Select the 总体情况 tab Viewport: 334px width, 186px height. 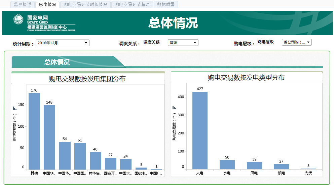(x=47, y=5)
